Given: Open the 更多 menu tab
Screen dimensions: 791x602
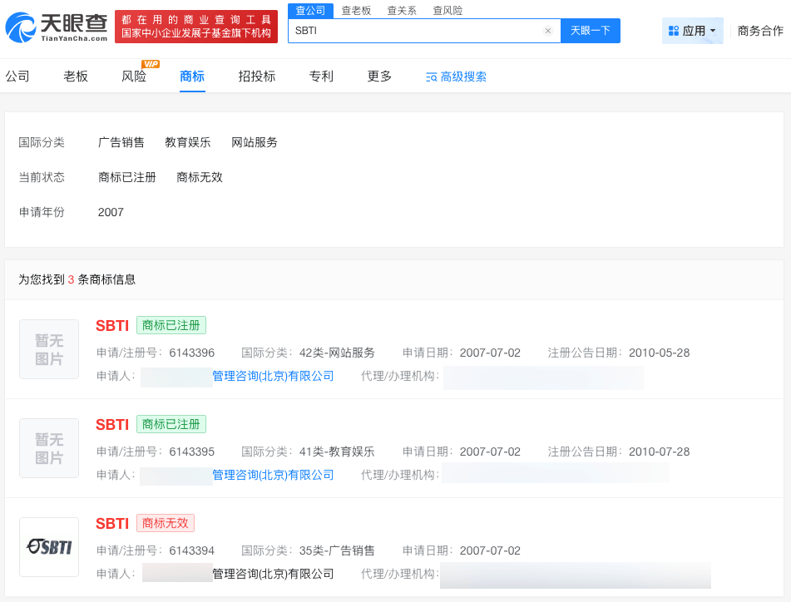Looking at the screenshot, I should 379,76.
